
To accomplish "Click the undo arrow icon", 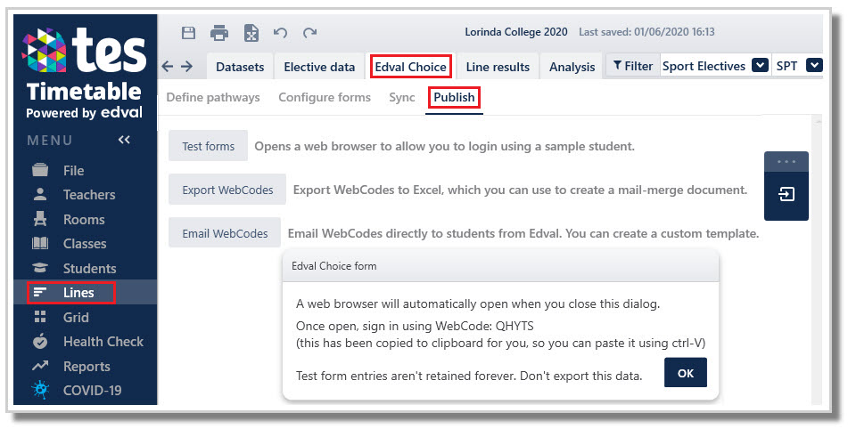I will tap(280, 33).
